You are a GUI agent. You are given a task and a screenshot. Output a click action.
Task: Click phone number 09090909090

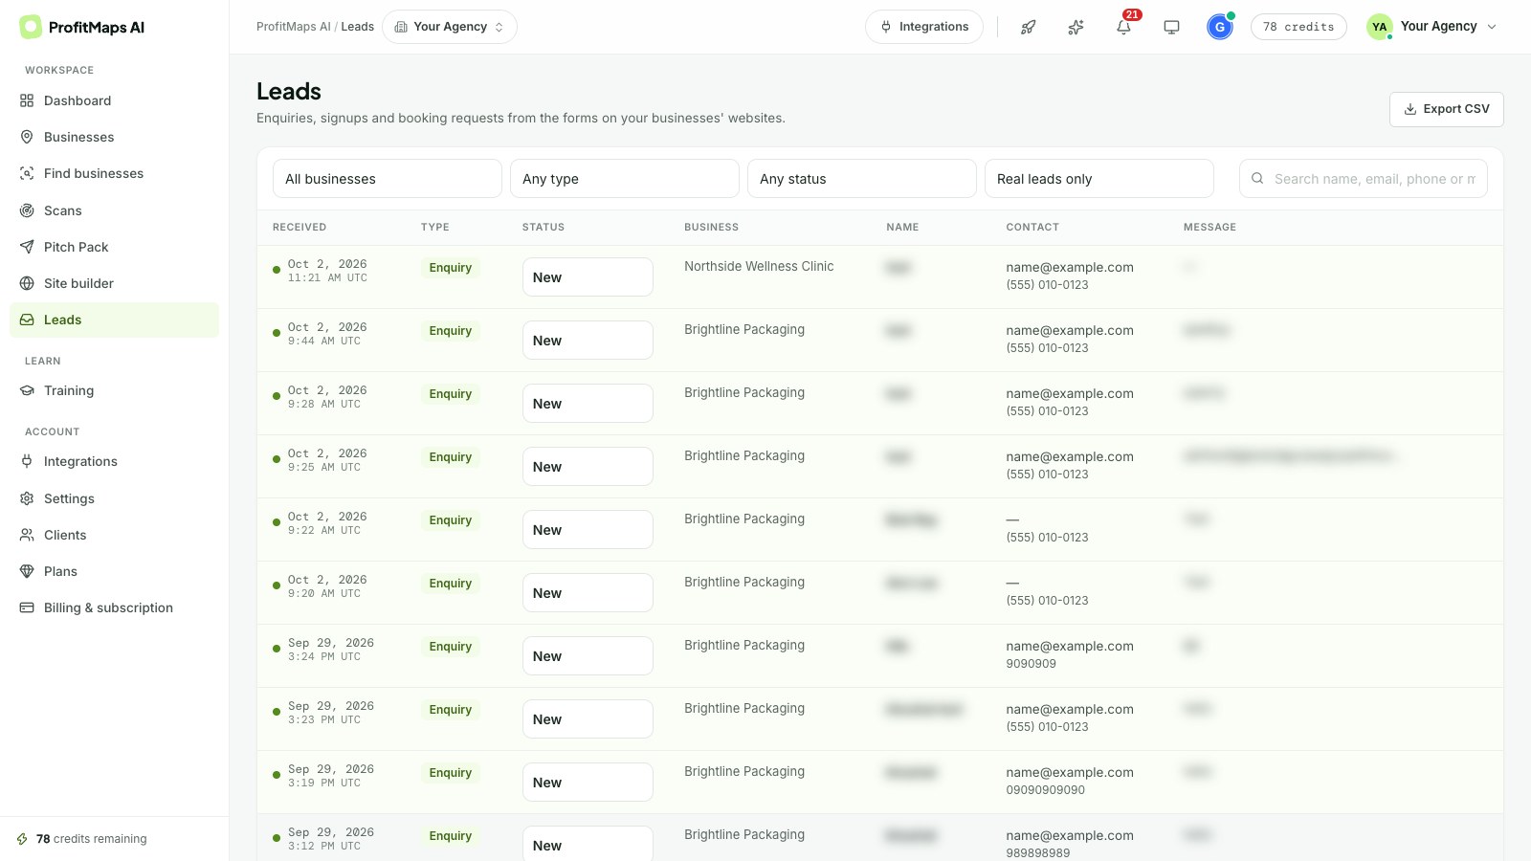[1045, 790]
